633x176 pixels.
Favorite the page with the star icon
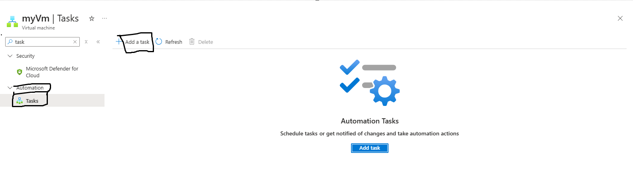[92, 18]
